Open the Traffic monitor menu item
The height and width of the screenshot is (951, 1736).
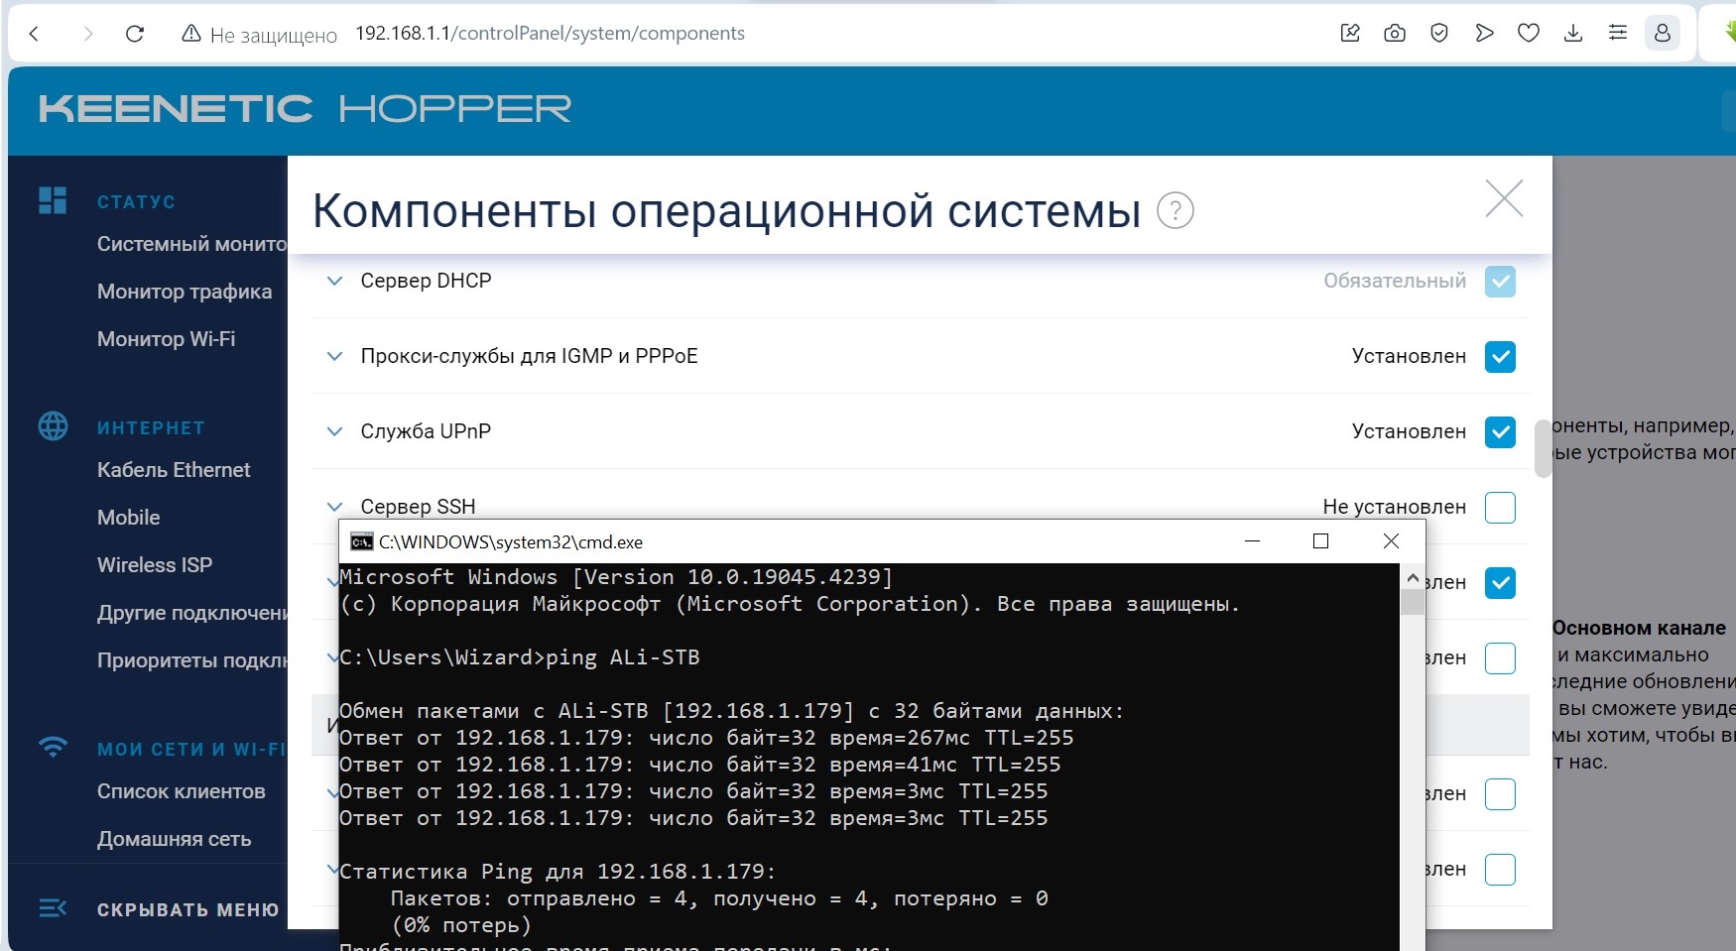[x=185, y=292]
